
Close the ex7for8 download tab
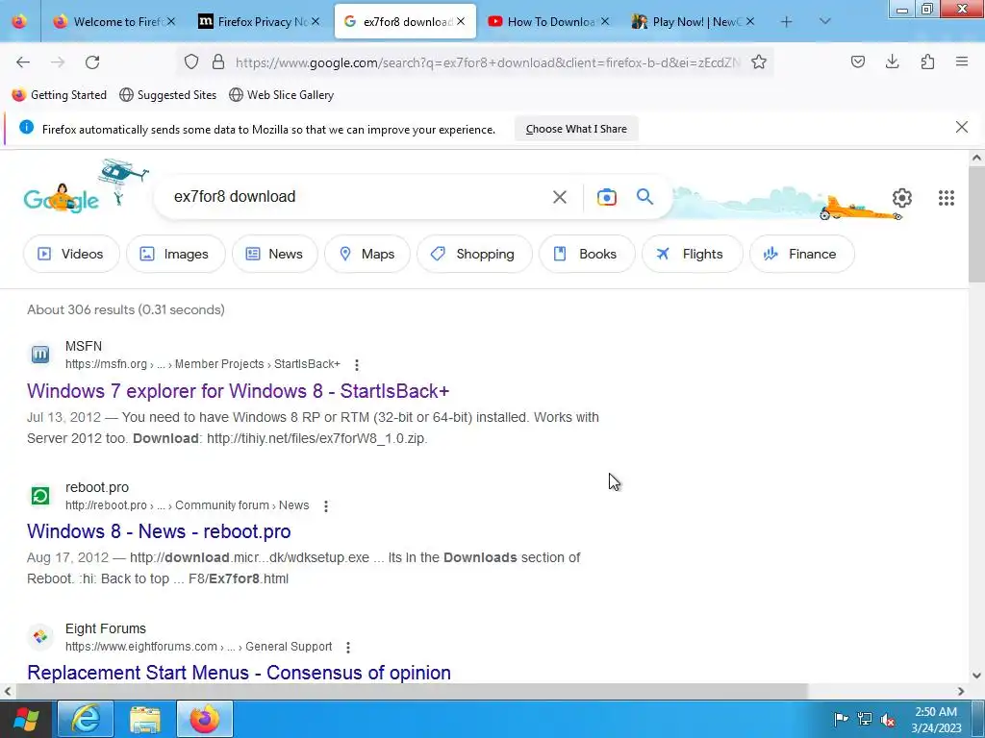[x=461, y=21]
